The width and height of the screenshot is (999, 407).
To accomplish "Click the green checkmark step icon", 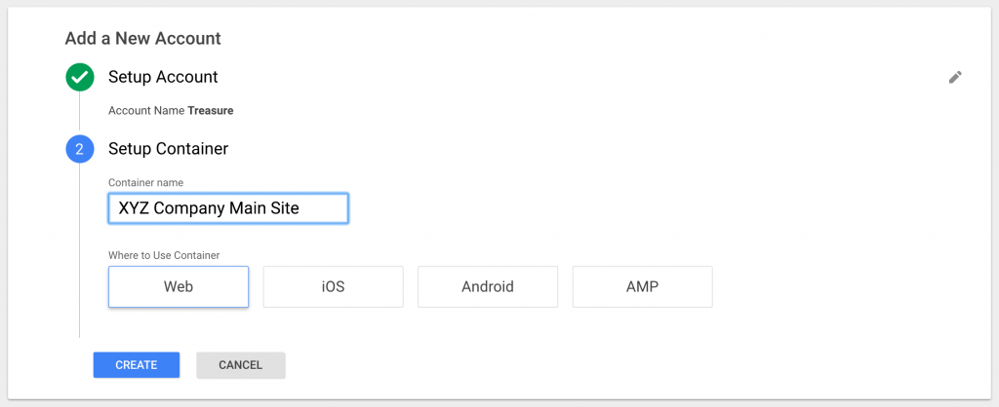I will pos(80,78).
